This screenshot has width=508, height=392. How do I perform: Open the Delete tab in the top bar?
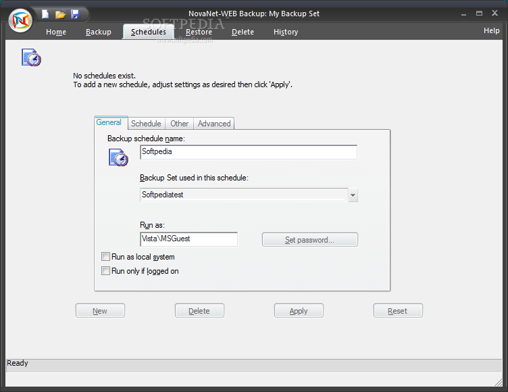pyautogui.click(x=243, y=32)
